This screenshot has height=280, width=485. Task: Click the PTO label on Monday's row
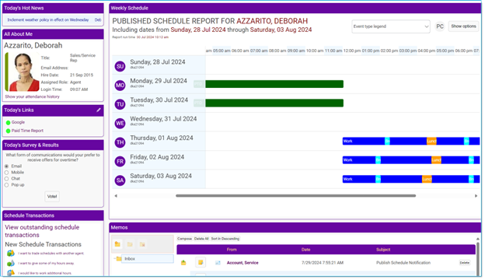coord(199,84)
